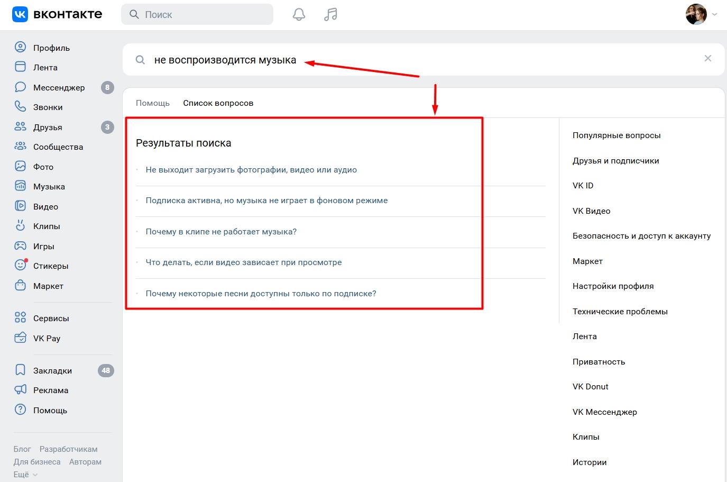Open VK Donut category
The image size is (727, 482).
point(590,387)
